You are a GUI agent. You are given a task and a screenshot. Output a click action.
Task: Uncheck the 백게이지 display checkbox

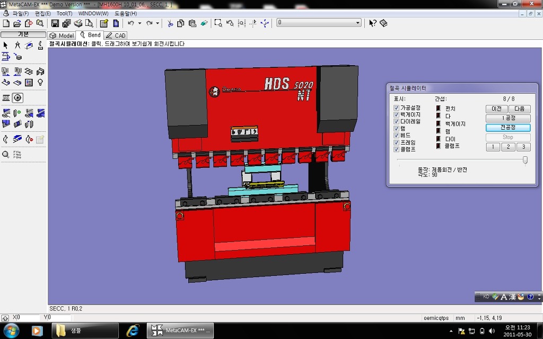397,115
